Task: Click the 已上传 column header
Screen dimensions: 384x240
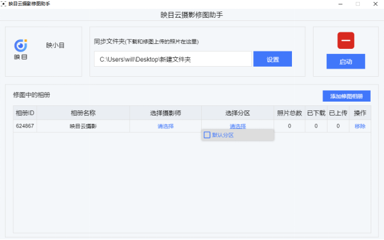Action: (338, 113)
